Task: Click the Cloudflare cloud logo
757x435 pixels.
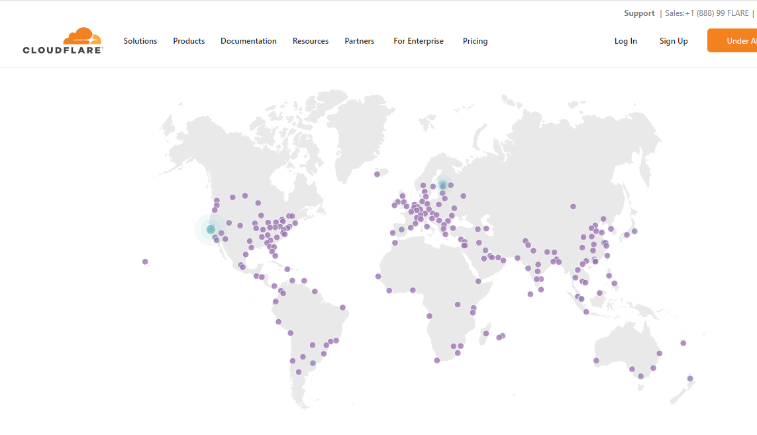Action: pyautogui.click(x=63, y=40)
